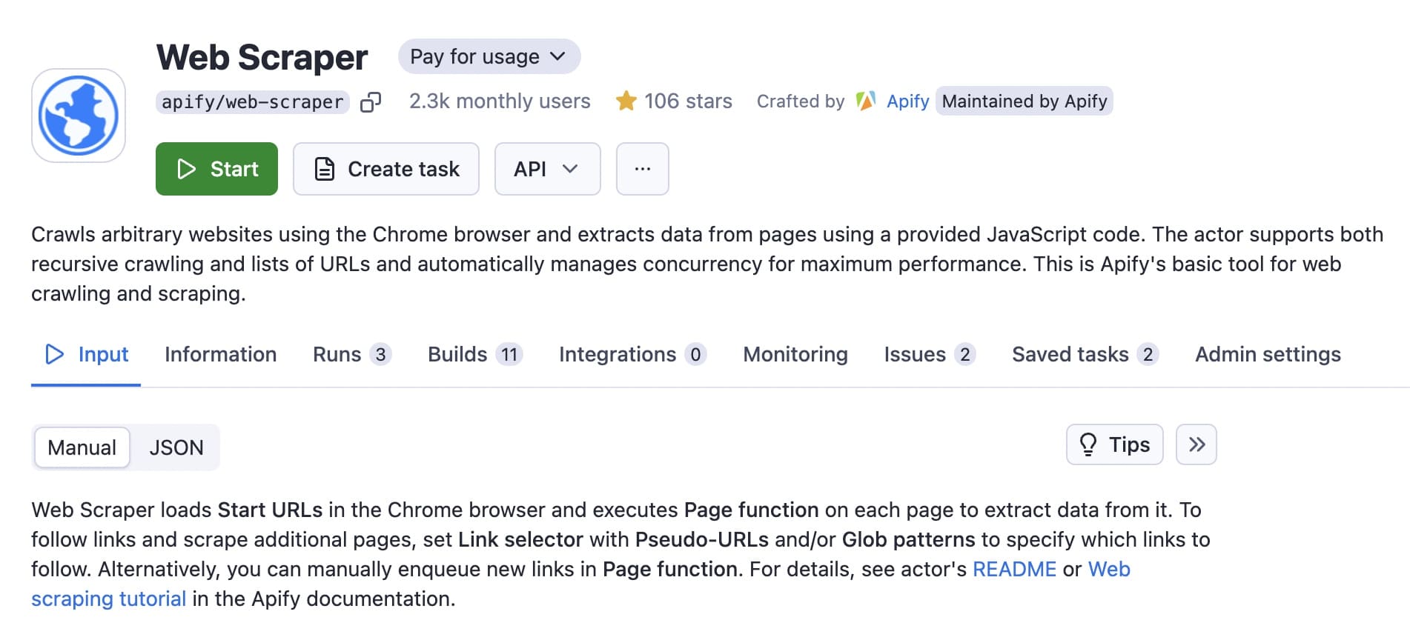Open the Web scraping tutorial link

(x=108, y=599)
